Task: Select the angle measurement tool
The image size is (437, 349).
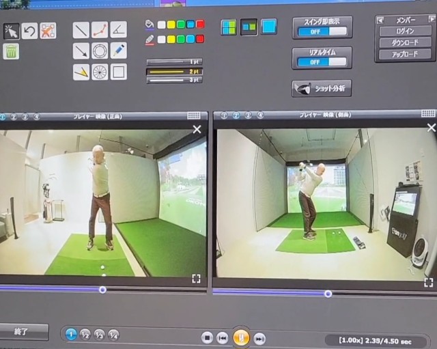Action: coord(118,29)
